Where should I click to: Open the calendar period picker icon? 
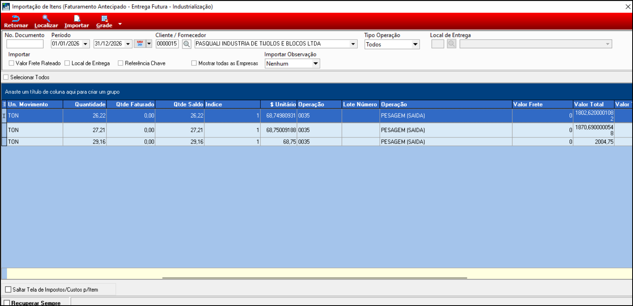pos(140,44)
